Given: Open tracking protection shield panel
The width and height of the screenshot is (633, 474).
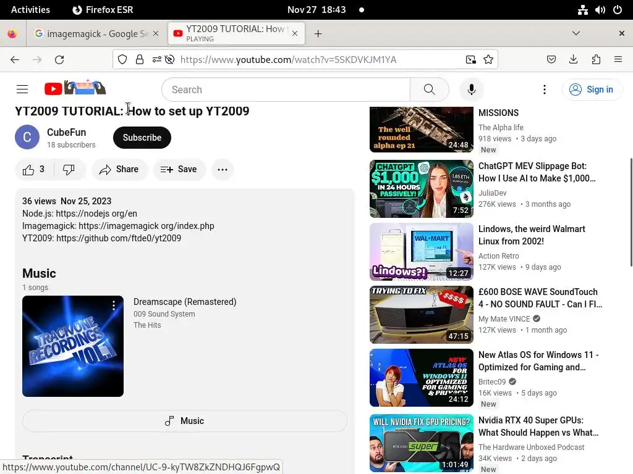Looking at the screenshot, I should [x=122, y=60].
